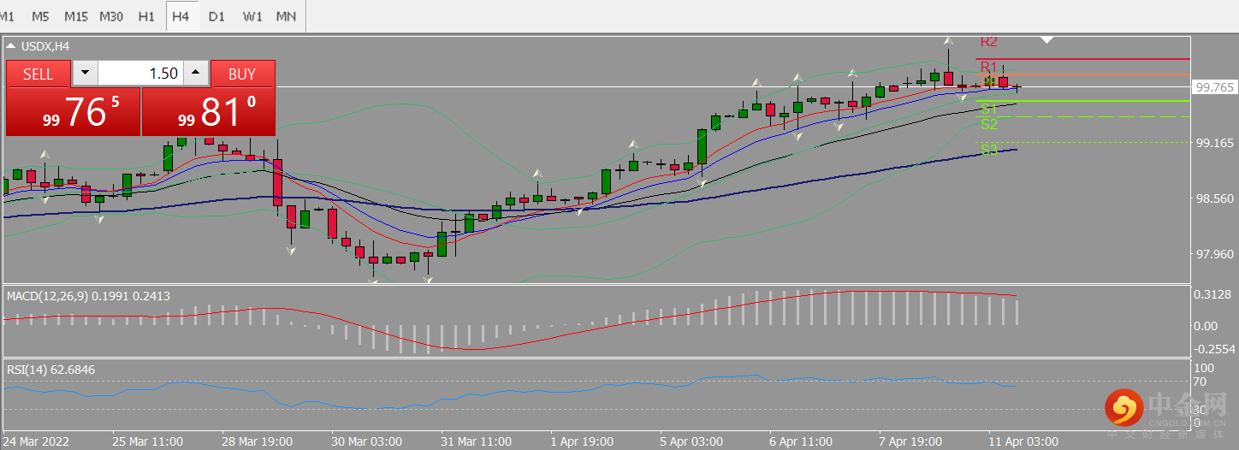Click the S1 pivot support label
This screenshot has height=450, width=1239.
click(x=989, y=109)
